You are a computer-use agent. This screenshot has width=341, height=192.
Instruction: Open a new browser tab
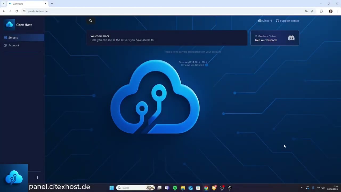tap(52, 4)
